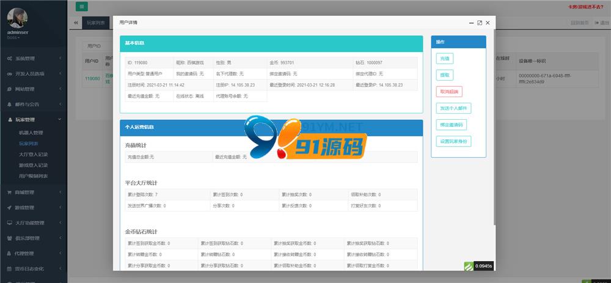Screen dimensions: 611x283
Task: Click the 累计登陆次数: 7 cell
Action: [x=167, y=194]
